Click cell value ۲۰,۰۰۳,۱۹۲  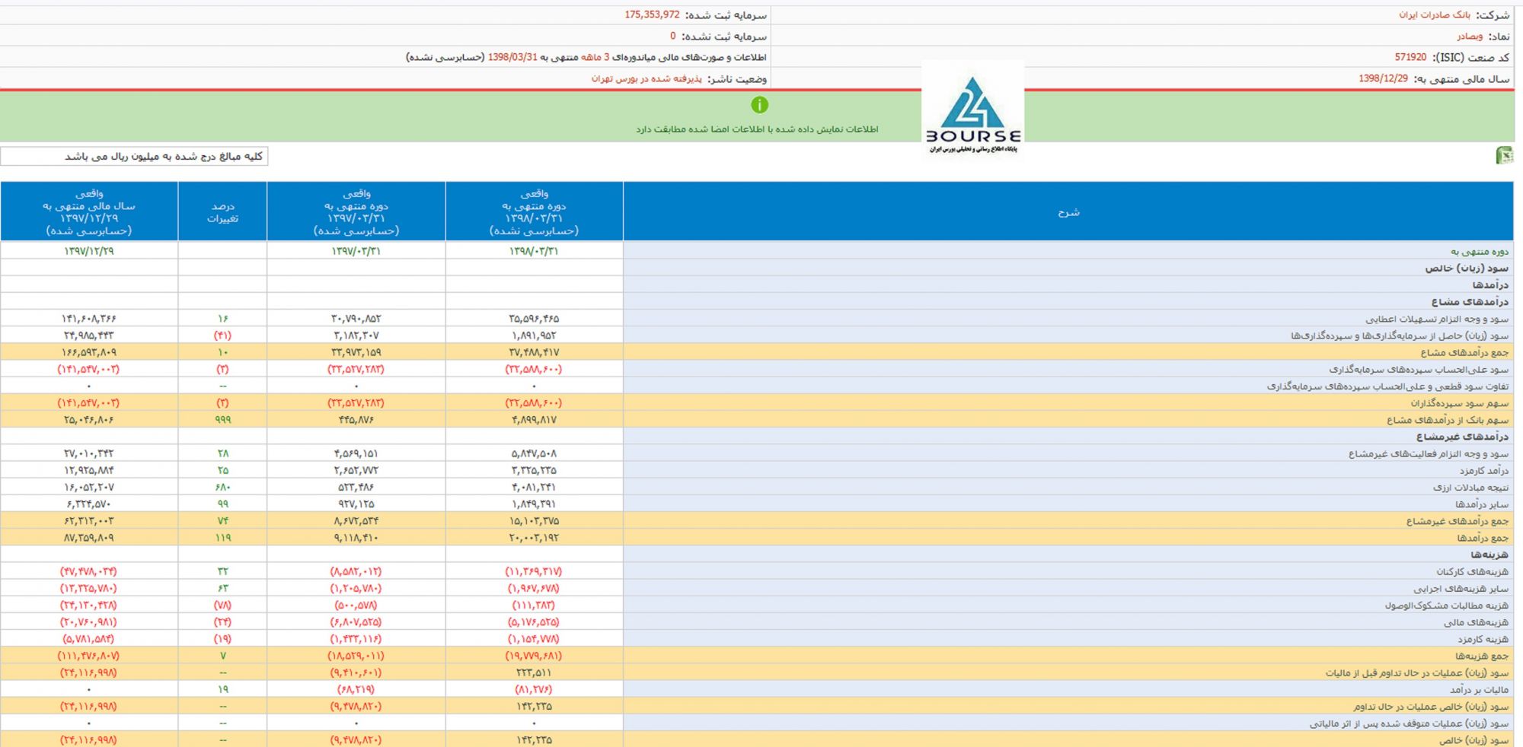[x=534, y=538]
